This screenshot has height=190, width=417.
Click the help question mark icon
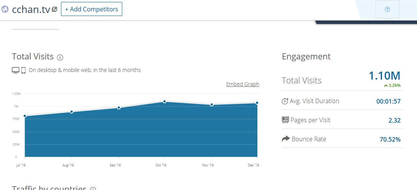click(x=387, y=10)
